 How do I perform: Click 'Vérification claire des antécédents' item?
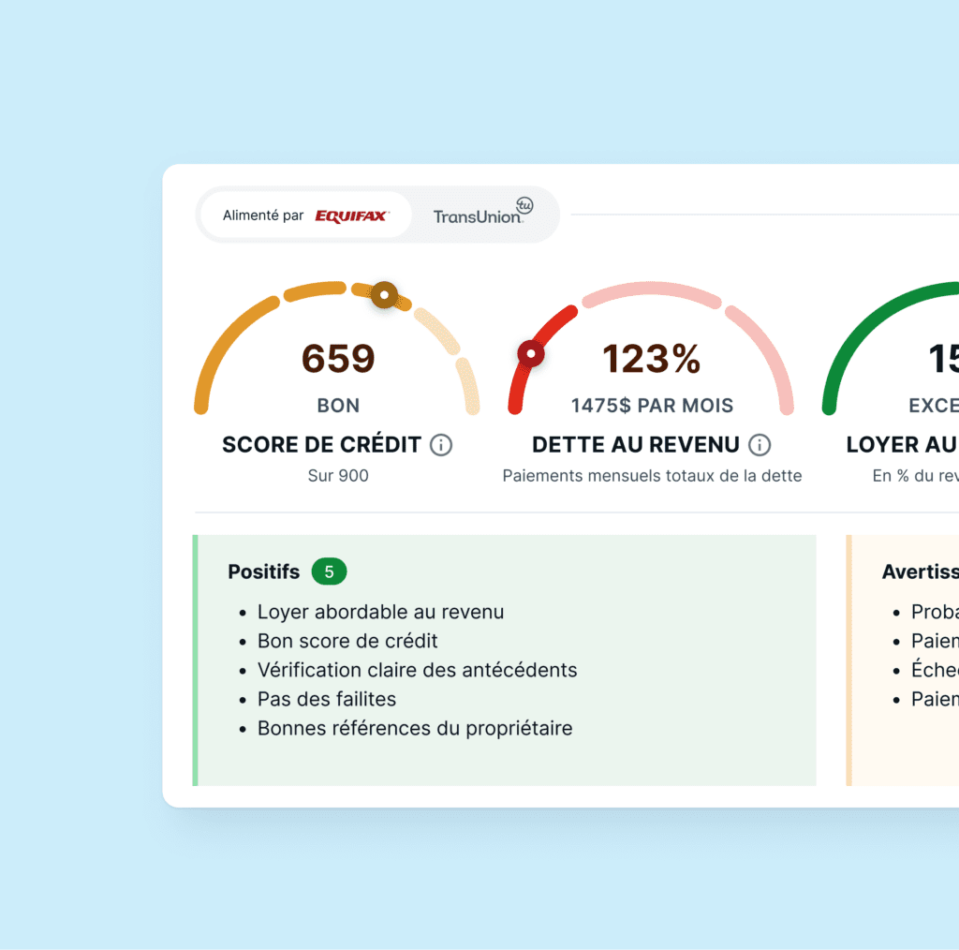(417, 670)
